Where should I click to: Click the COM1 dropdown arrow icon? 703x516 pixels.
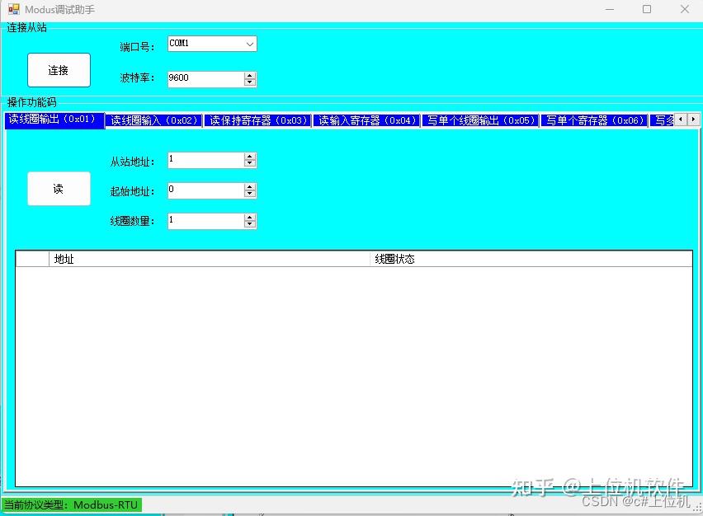coord(249,44)
